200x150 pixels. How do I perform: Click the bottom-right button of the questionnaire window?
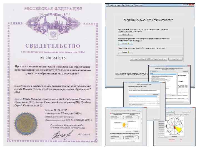(156, 119)
